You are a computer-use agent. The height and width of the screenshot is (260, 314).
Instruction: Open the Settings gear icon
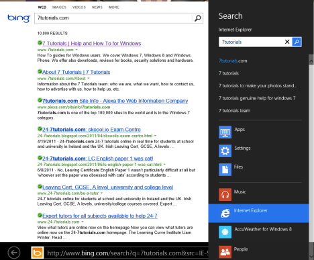point(225,150)
